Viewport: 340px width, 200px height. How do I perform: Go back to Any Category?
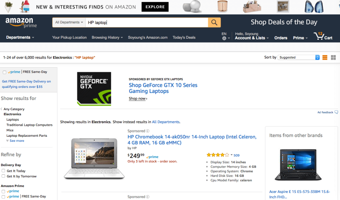point(14,109)
